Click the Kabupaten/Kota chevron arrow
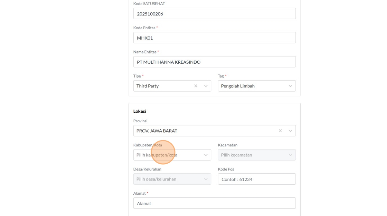Screen dimensions: 387x216 (x=206, y=155)
